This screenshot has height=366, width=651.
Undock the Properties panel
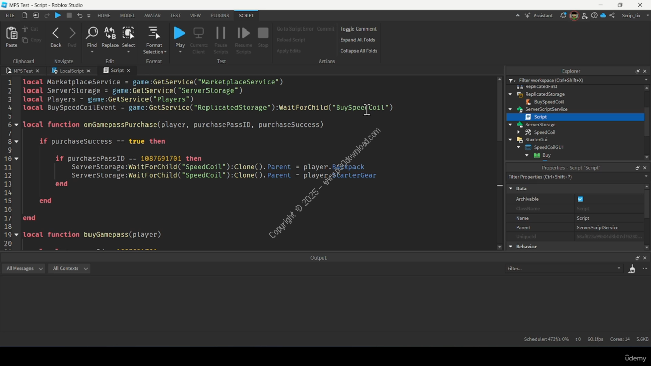(637, 168)
